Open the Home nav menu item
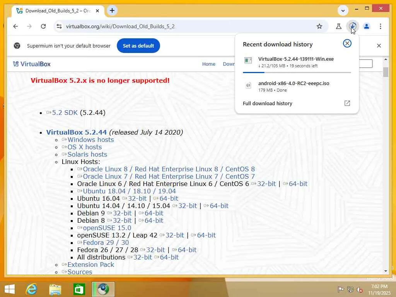Screen dimensions: 396x297 [x=208, y=64]
